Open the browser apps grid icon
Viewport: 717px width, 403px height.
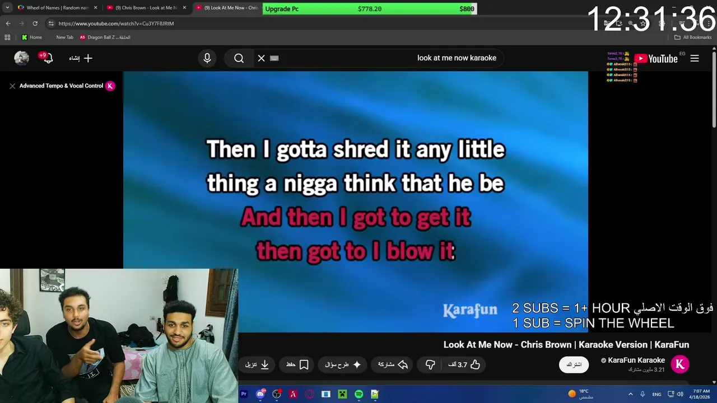pos(7,38)
